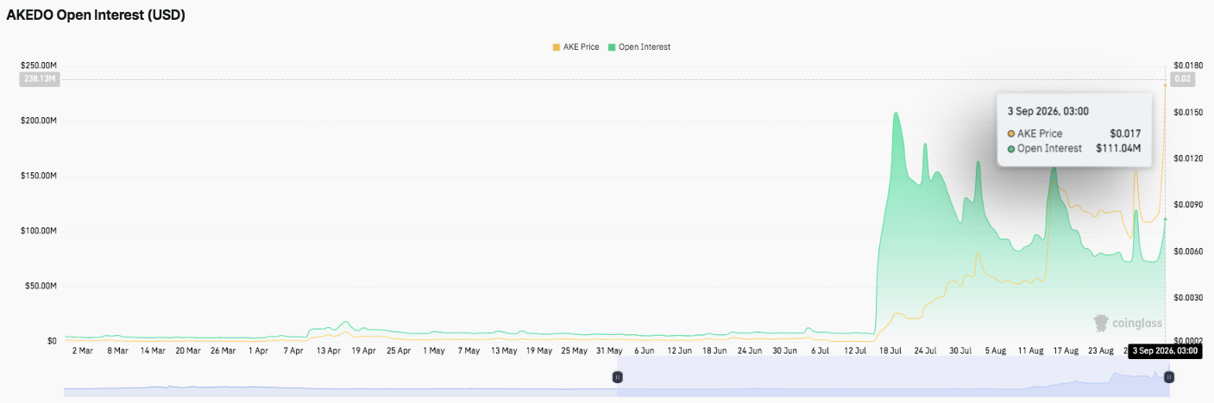Click the 2 Mar date label
The image size is (1214, 403).
pyautogui.click(x=82, y=350)
